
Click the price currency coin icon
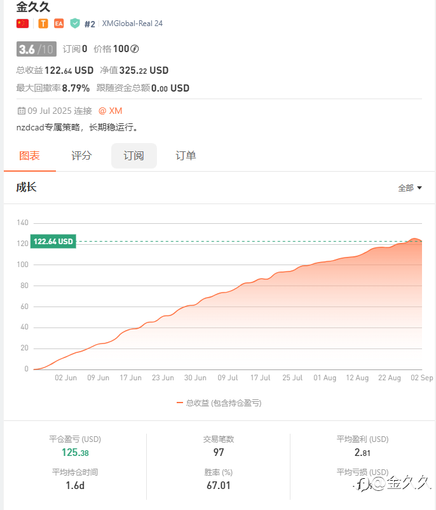point(134,49)
